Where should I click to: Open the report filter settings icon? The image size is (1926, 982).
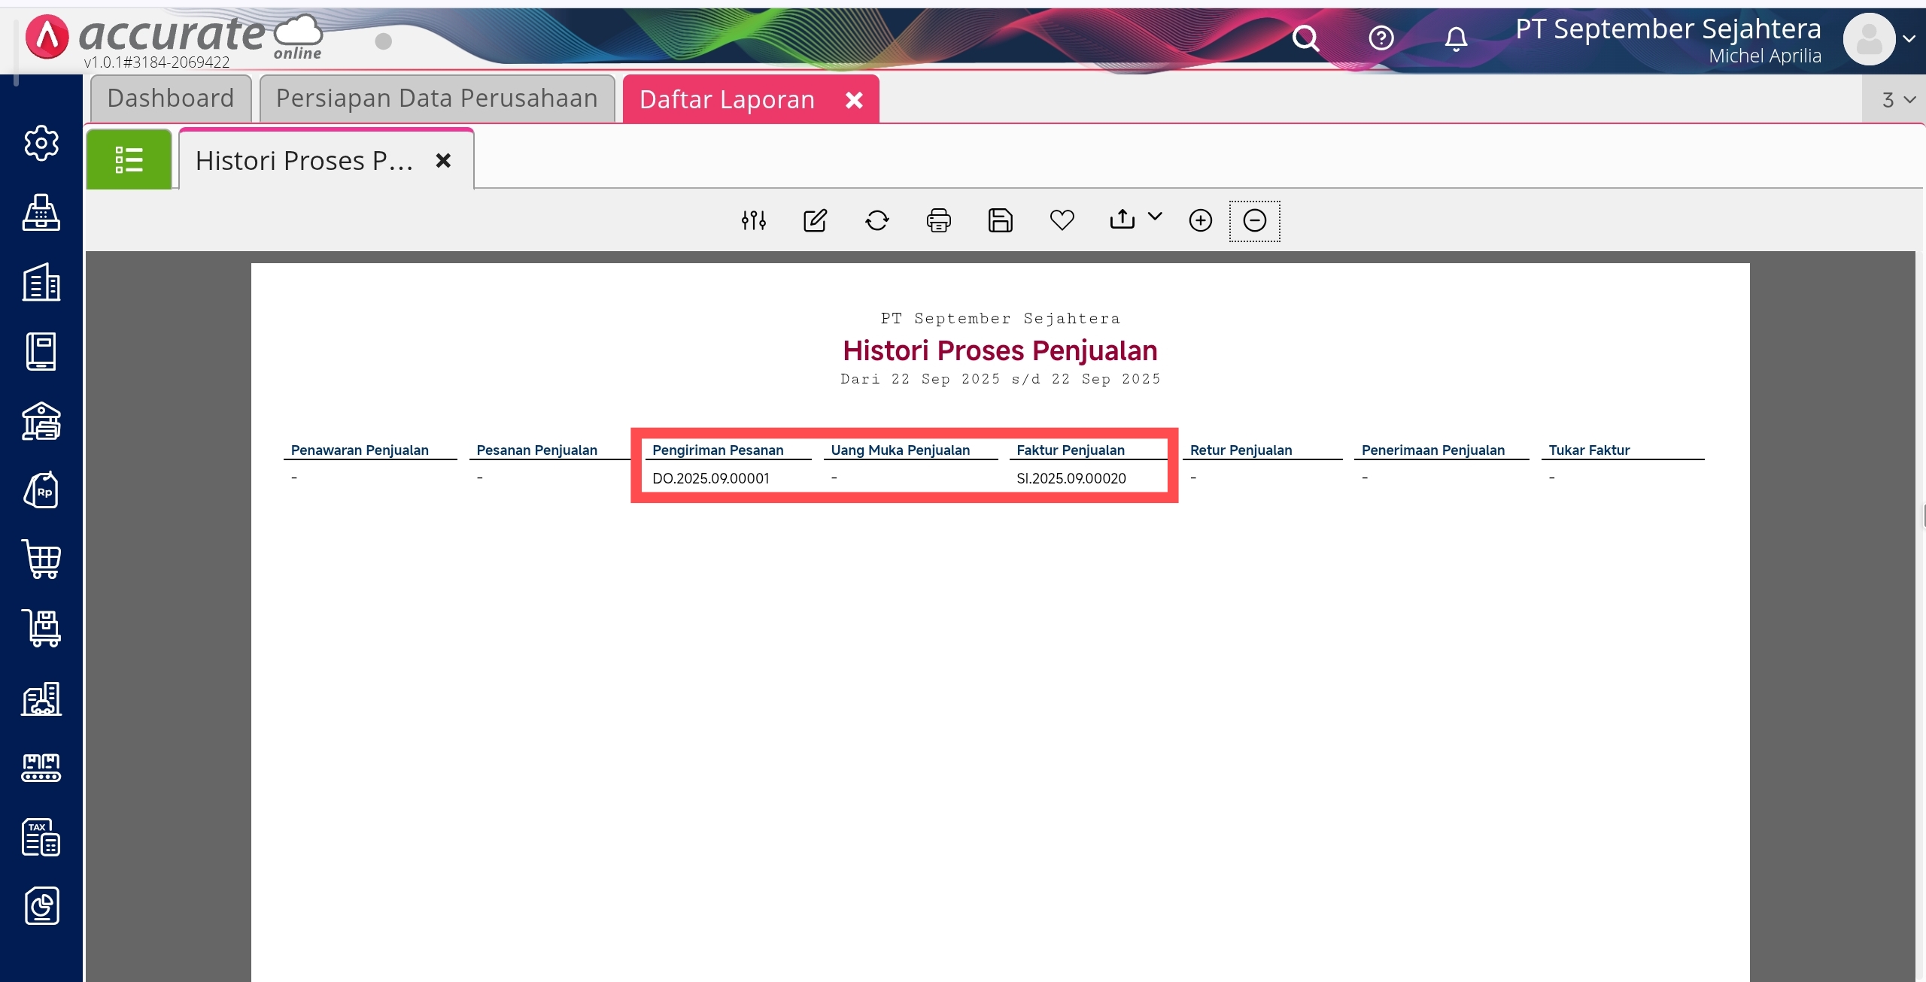(x=753, y=220)
